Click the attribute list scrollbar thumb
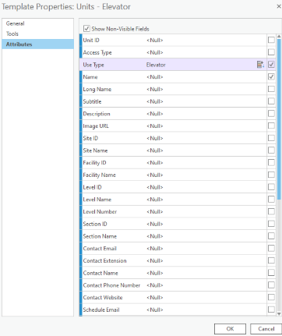 click(279, 119)
